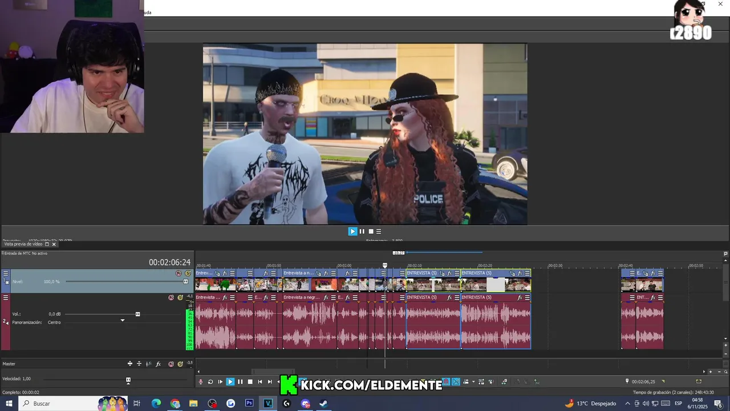Open the video preview hamburger menu
This screenshot has width=730, height=411.
coord(379,231)
